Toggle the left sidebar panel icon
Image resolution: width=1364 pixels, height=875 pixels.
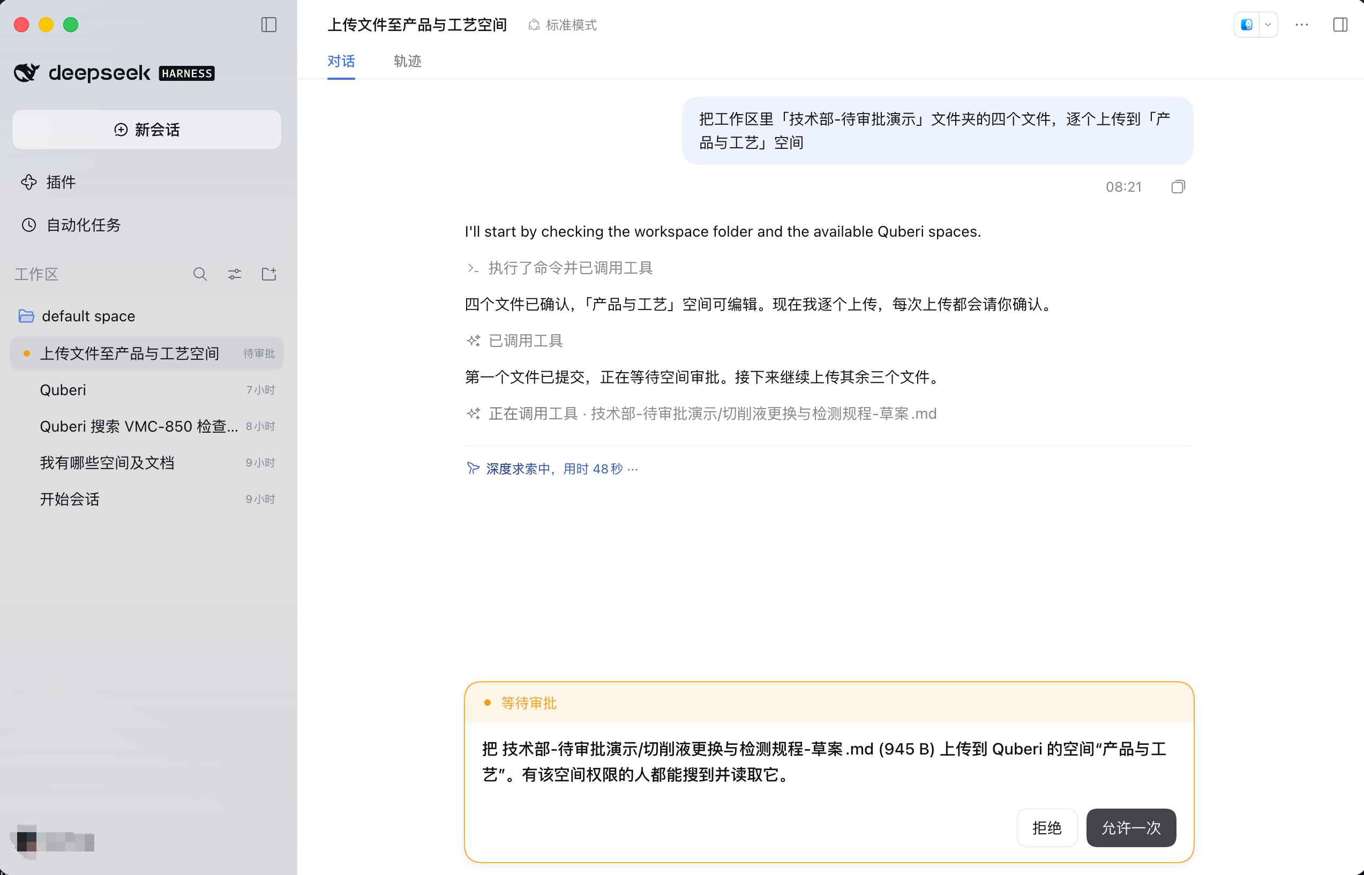coord(269,25)
